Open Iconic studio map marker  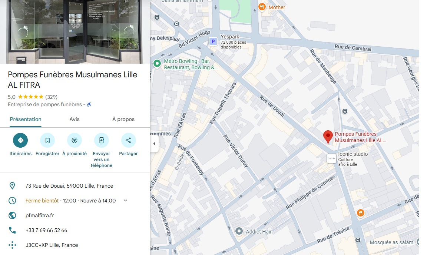[331, 158]
